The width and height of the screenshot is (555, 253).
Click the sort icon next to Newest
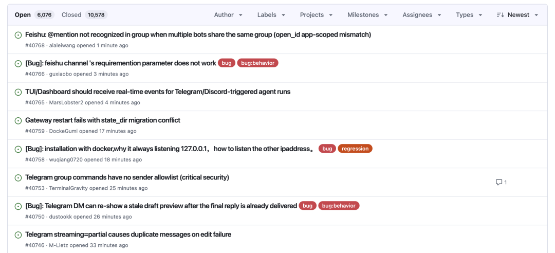pos(500,15)
